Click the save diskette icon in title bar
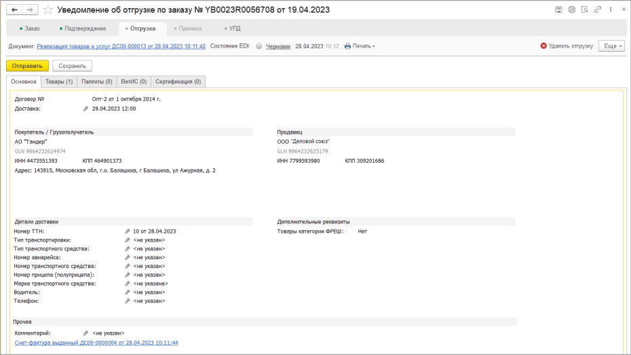The height and width of the screenshot is (355, 631). 558,10
